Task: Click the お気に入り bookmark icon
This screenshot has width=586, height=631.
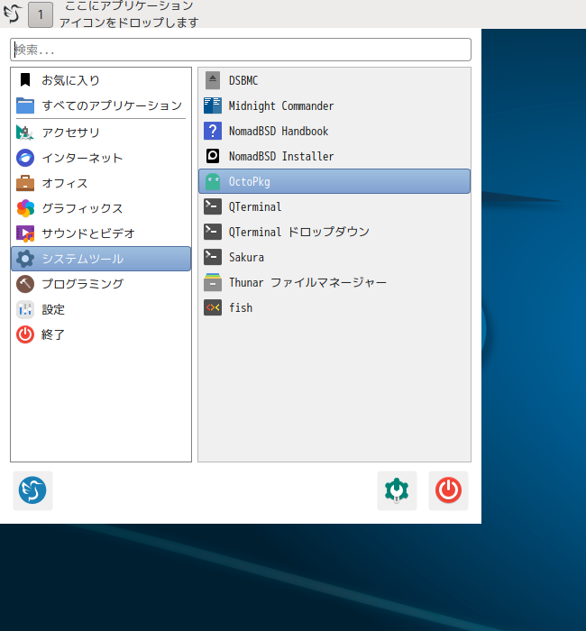Action: [25, 80]
